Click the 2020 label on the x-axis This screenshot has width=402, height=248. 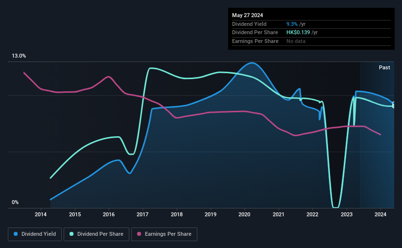[244, 214]
